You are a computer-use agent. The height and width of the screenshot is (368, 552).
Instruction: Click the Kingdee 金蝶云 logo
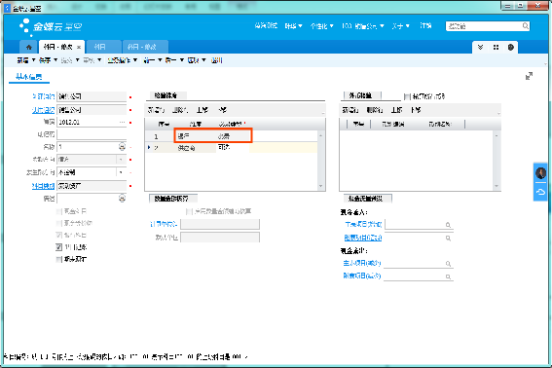(x=51, y=26)
